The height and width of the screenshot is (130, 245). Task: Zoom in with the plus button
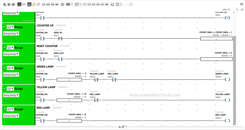242,9
